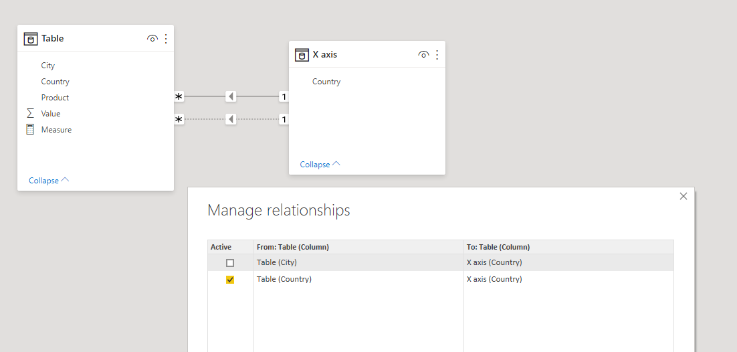The image size is (737, 352).
Task: Close the Manage relationships dialog
Action: click(683, 196)
